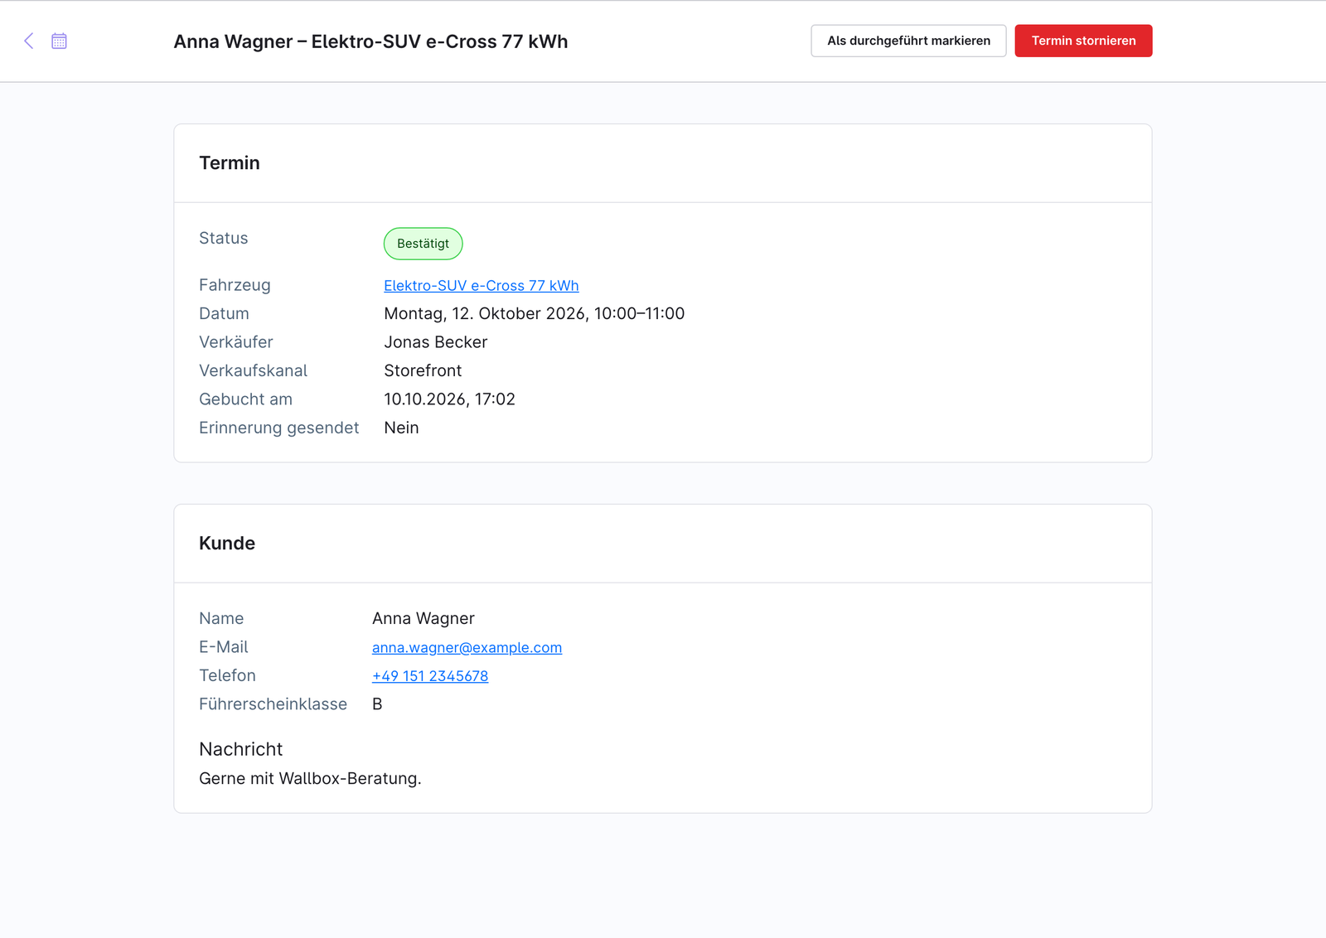Screen dimensions: 1326x938
Task: Click the phone number +49 151 2345678
Action: point(430,675)
